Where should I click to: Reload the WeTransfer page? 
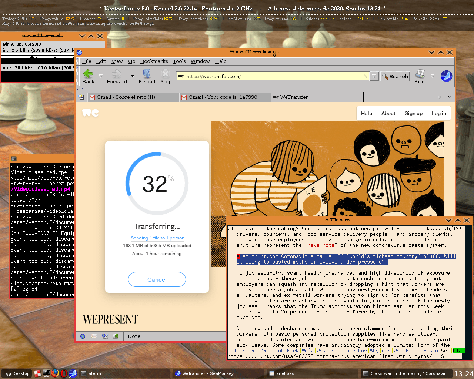point(147,77)
